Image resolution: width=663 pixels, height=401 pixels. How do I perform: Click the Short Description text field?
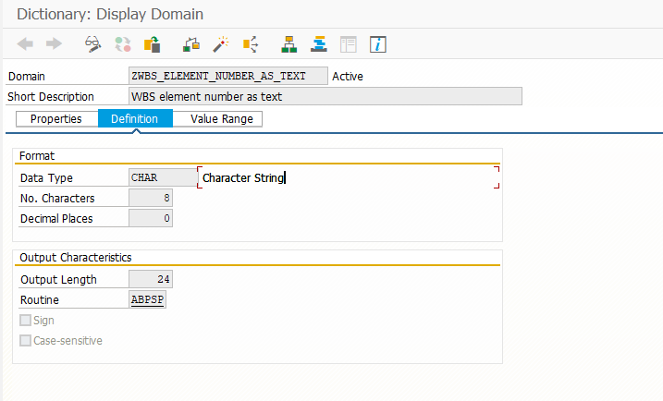pyautogui.click(x=325, y=97)
